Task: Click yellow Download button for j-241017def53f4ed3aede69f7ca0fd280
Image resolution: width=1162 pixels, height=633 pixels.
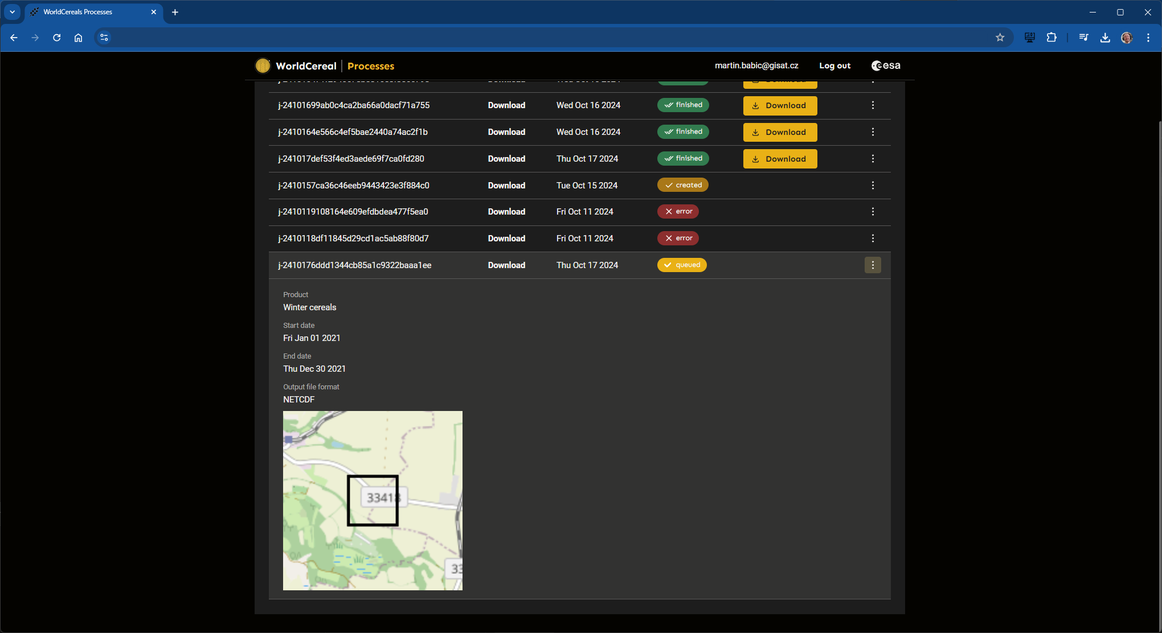Action: tap(780, 159)
